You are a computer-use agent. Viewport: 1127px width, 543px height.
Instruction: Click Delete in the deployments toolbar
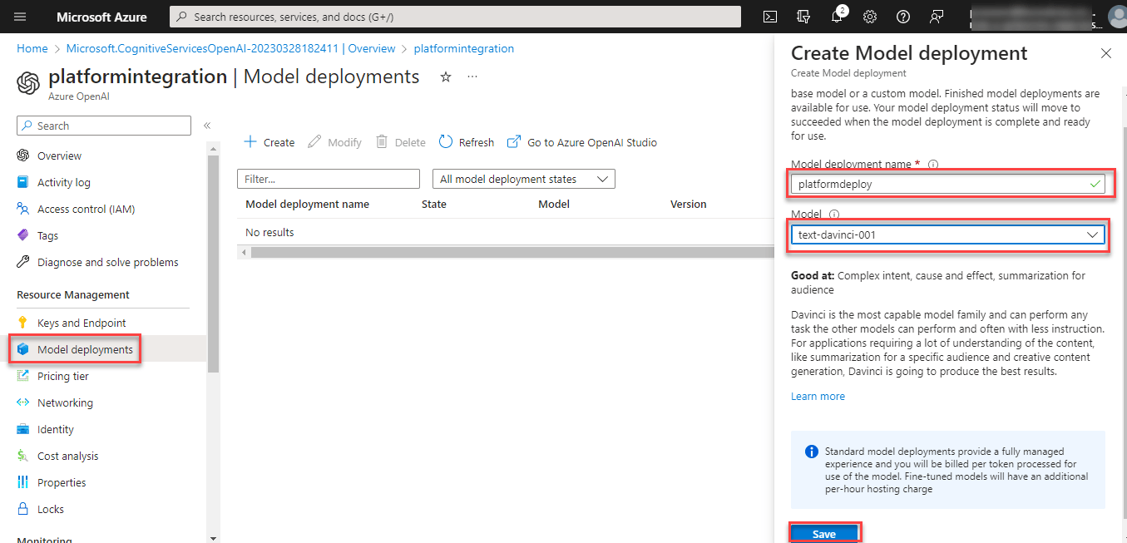pos(401,142)
